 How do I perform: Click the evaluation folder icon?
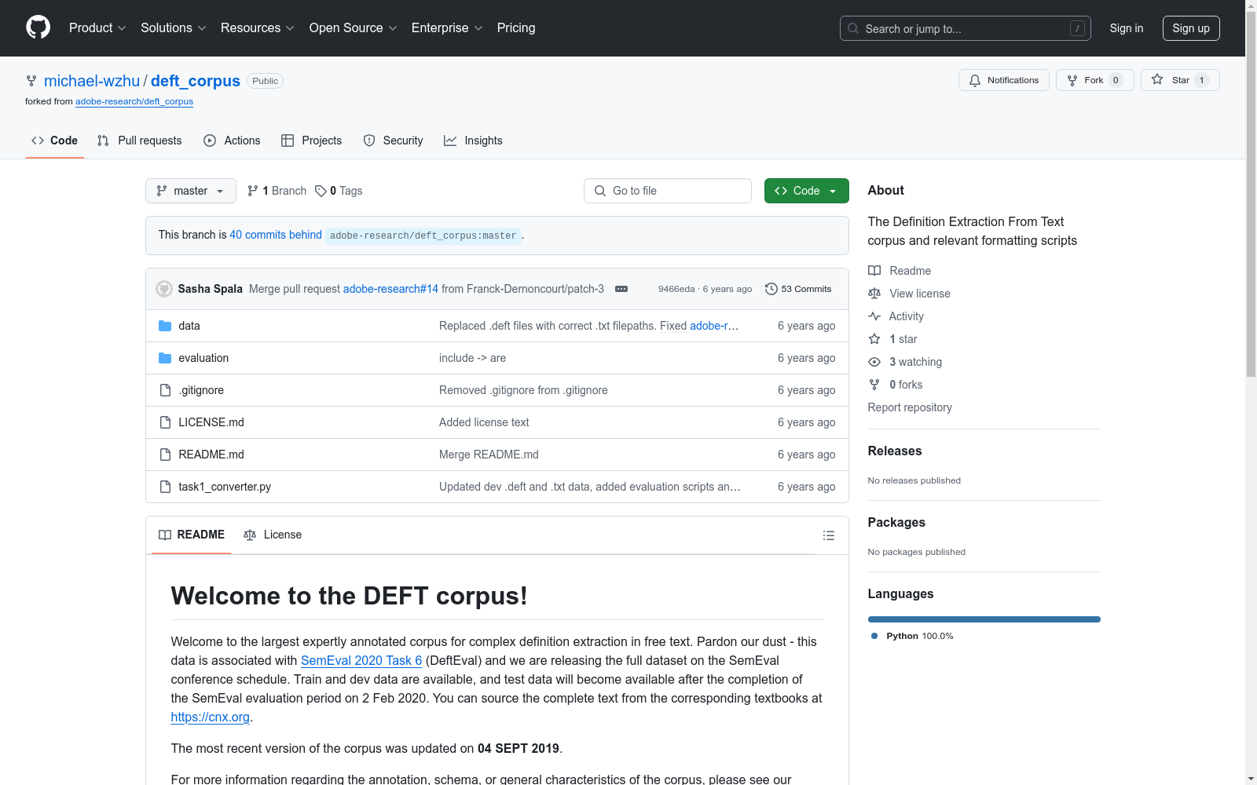coord(165,358)
